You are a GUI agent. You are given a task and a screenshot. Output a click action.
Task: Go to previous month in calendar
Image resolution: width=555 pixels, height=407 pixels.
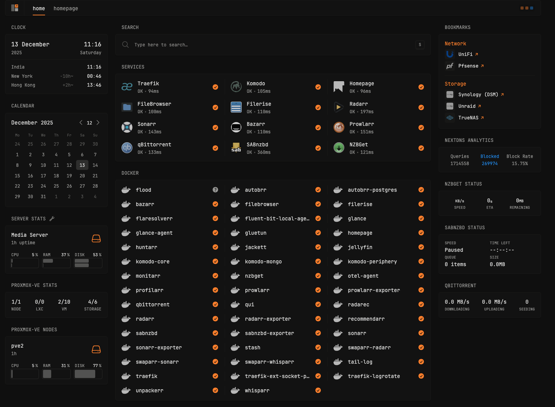click(x=81, y=122)
